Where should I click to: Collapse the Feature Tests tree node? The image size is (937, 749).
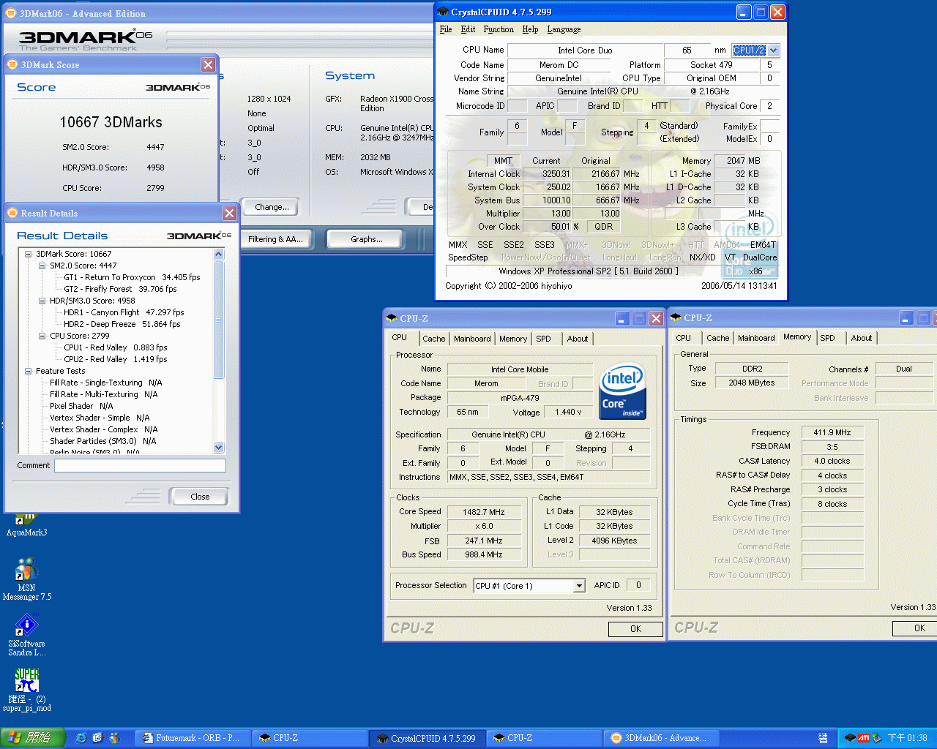tap(29, 371)
